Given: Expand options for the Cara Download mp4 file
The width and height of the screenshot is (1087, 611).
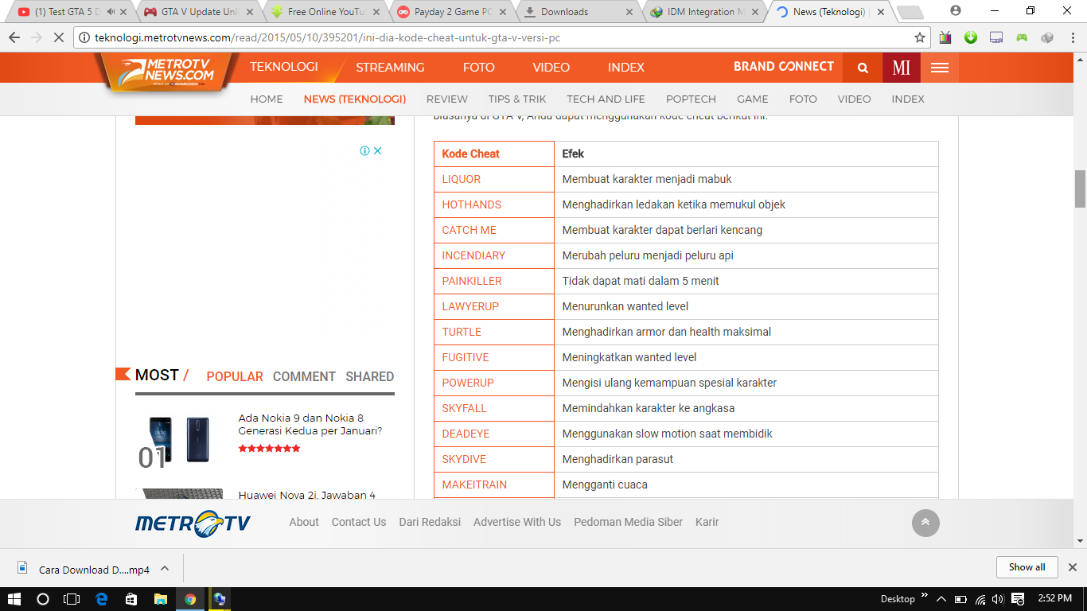Looking at the screenshot, I should point(165,569).
